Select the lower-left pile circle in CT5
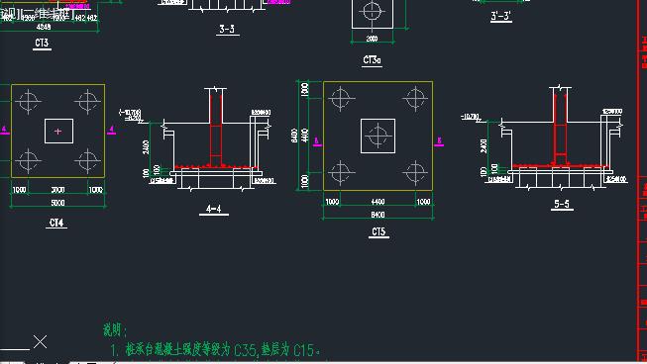647x364 pixels. coord(341,172)
